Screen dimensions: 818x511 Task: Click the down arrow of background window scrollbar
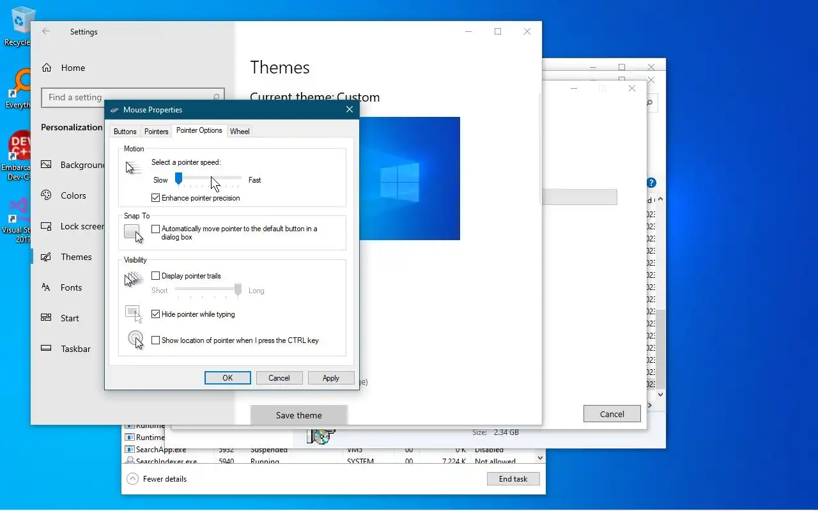click(661, 395)
